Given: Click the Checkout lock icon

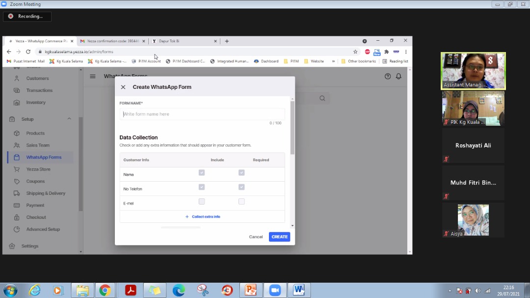Looking at the screenshot, I should [17, 217].
